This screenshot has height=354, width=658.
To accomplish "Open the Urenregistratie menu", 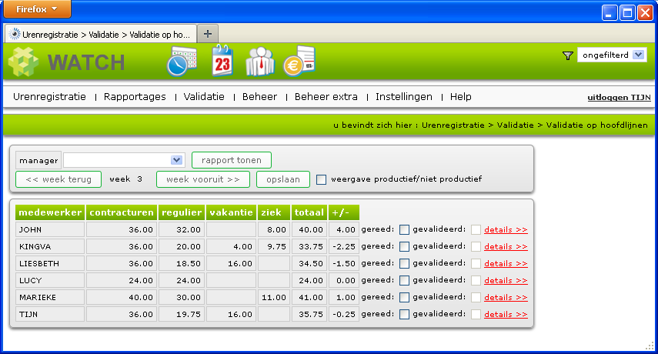I will 49,97.
